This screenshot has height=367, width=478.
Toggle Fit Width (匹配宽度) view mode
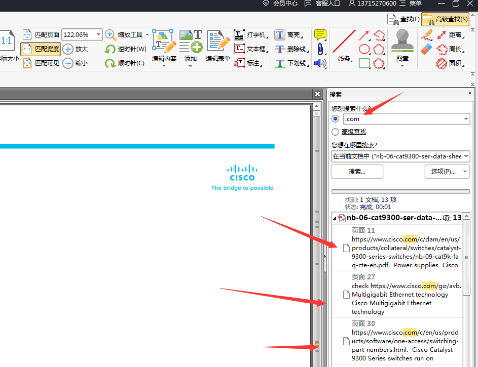coord(41,49)
